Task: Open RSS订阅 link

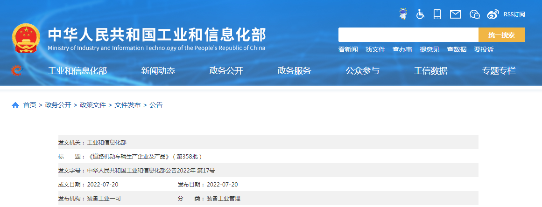Action: point(514,14)
